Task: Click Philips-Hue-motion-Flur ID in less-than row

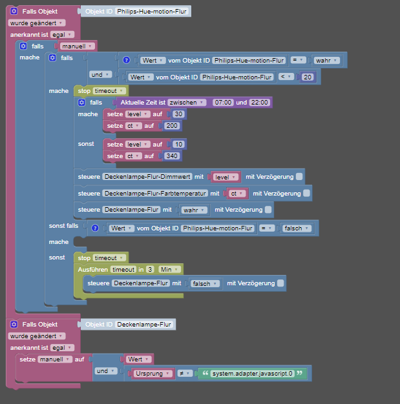Action: pyautogui.click(x=237, y=77)
